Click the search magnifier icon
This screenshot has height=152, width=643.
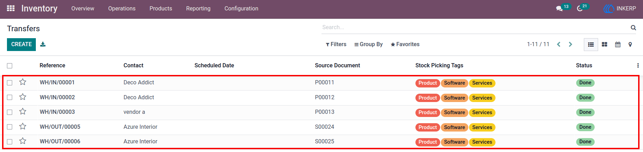point(633,27)
